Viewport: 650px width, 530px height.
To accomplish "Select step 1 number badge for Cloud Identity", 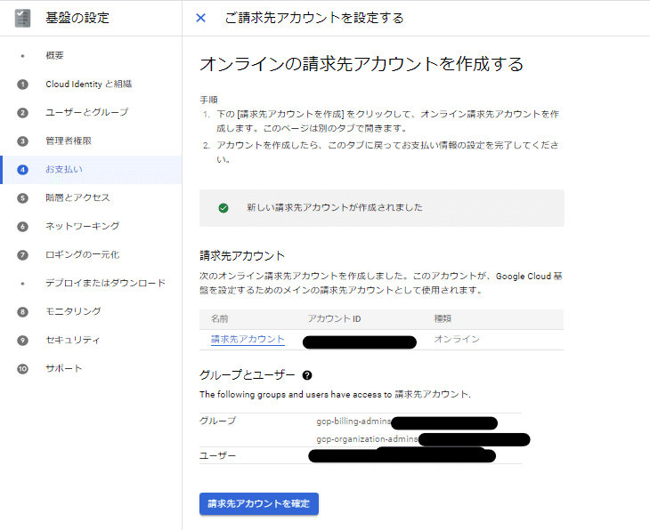I will 22,84.
